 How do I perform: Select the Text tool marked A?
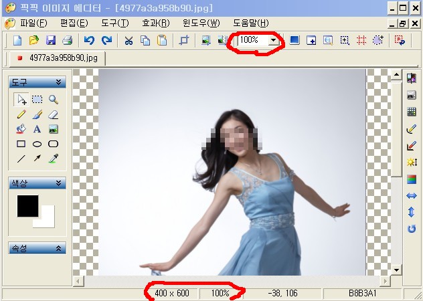[x=37, y=129]
